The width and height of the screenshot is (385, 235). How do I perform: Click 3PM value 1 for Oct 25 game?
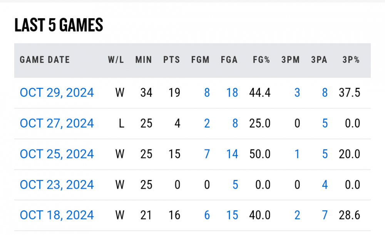point(297,154)
